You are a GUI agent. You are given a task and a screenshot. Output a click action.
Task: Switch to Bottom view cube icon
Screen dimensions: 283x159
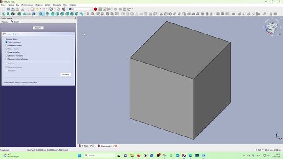coord(72,14)
